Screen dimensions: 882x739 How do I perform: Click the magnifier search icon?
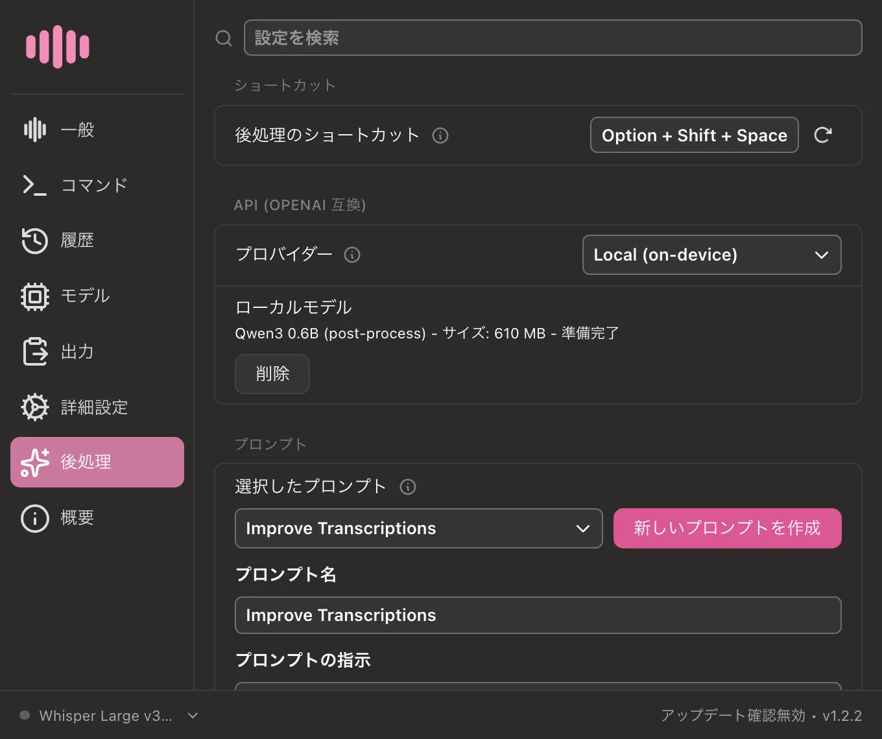point(224,38)
